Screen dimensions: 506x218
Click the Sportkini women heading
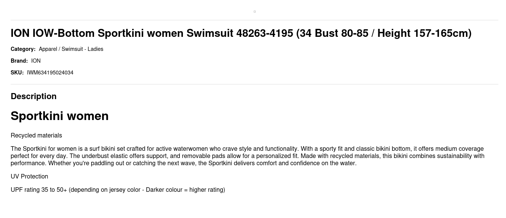click(60, 116)
